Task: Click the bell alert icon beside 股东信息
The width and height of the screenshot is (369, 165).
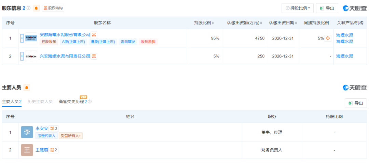Action: [x=36, y=8]
